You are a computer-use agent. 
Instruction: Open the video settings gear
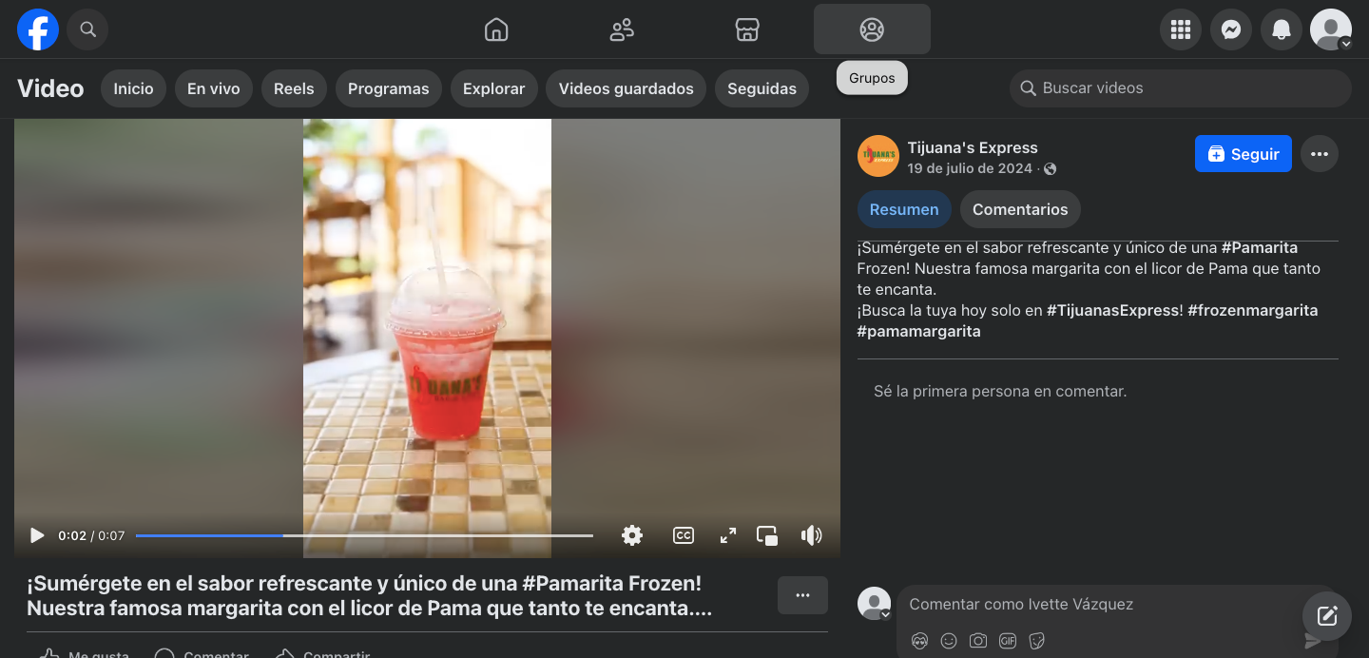click(x=632, y=535)
